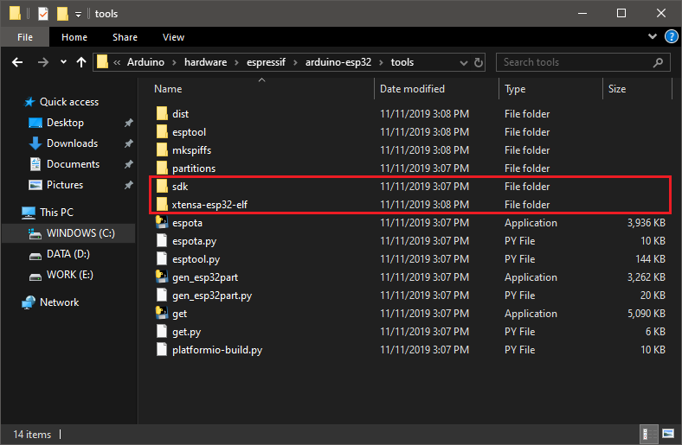Screen dimensions: 682x445
Task: Open the Quick Access Toolbar customize dropdown
Action: pos(79,14)
